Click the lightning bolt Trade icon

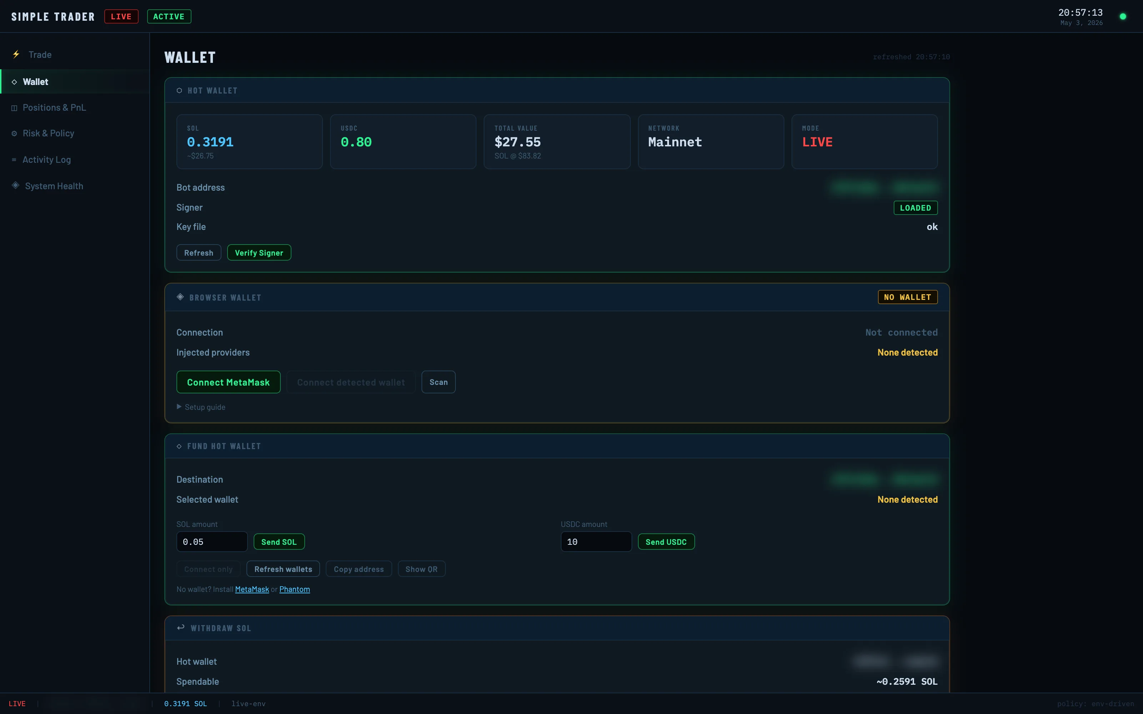[x=16, y=54]
